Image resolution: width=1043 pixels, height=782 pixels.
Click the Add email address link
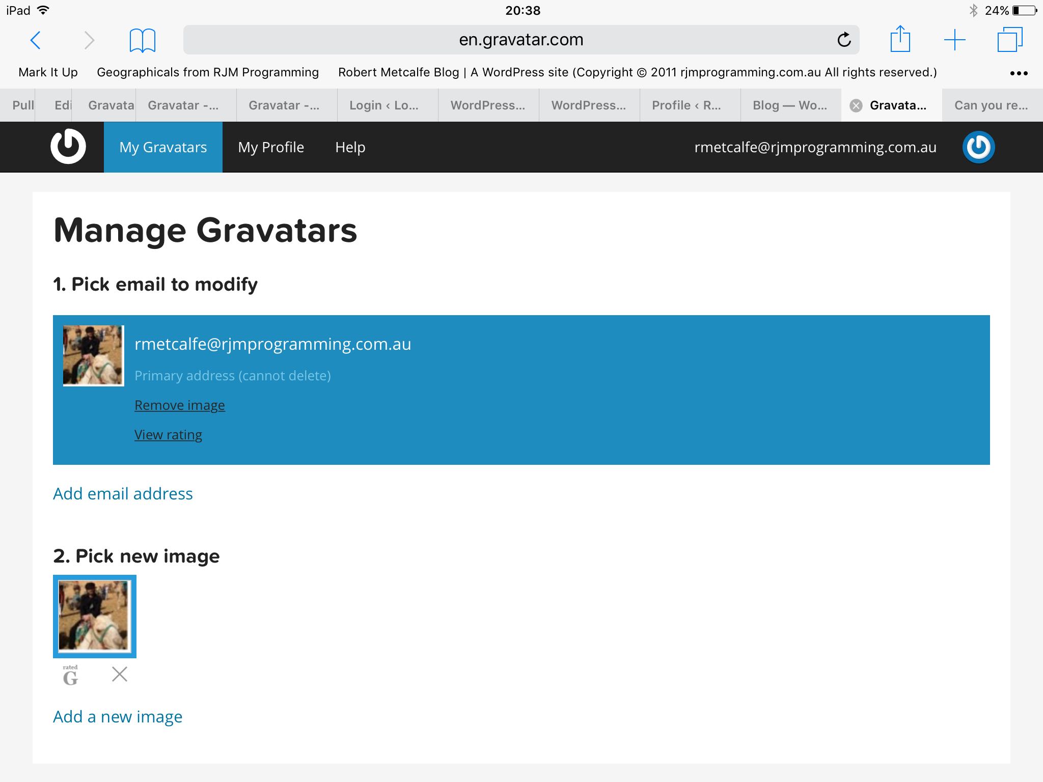pos(123,493)
